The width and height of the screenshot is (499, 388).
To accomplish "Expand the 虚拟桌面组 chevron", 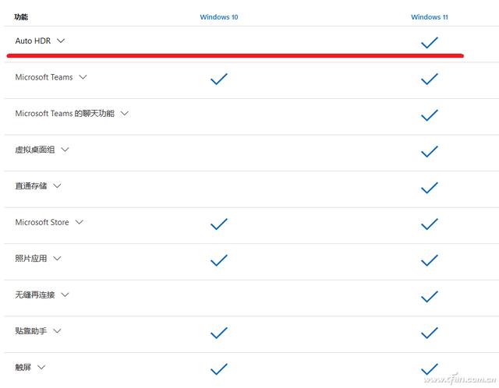I will click(65, 150).
